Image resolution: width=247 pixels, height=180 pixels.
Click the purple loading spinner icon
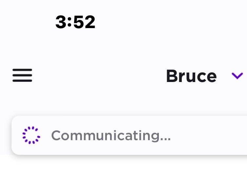(x=31, y=135)
